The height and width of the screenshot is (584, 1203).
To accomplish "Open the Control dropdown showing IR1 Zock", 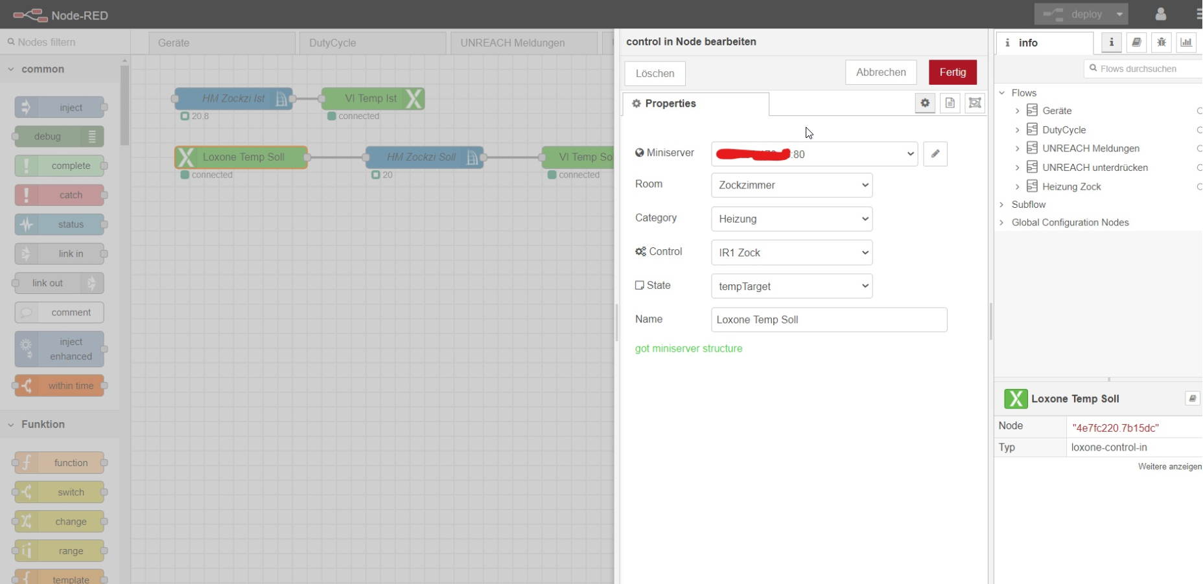I will coord(791,253).
